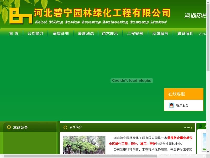
Task: Click the Couldn't load plugin placeholder
Action: (x=132, y=81)
